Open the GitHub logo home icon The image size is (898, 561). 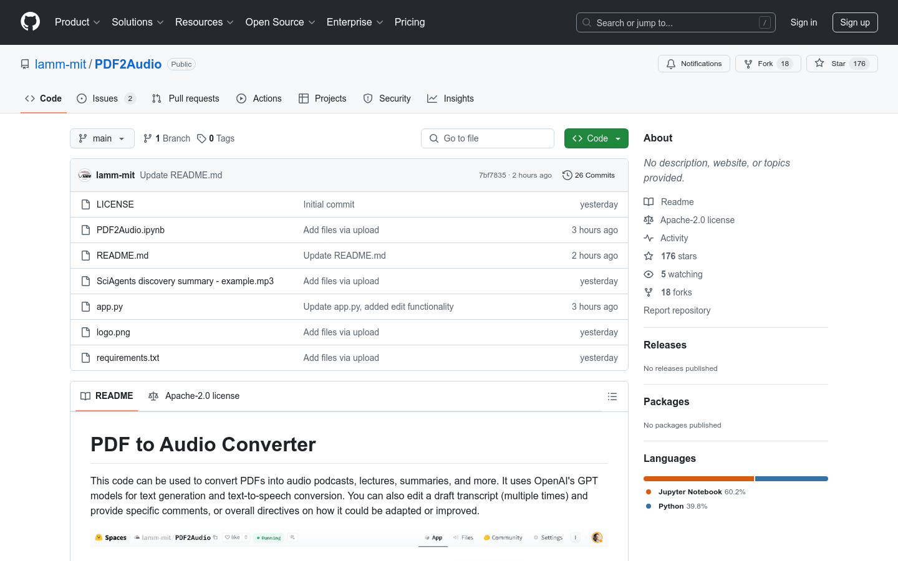[30, 22]
